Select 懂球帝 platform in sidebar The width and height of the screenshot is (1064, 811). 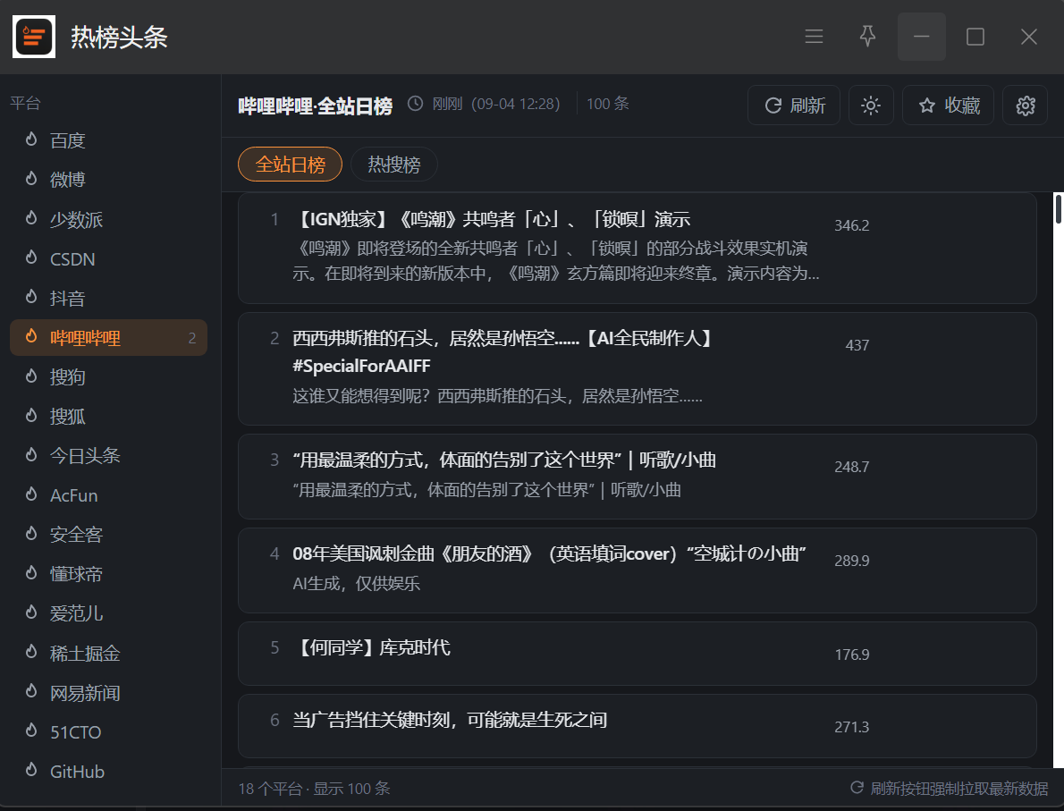coord(108,573)
